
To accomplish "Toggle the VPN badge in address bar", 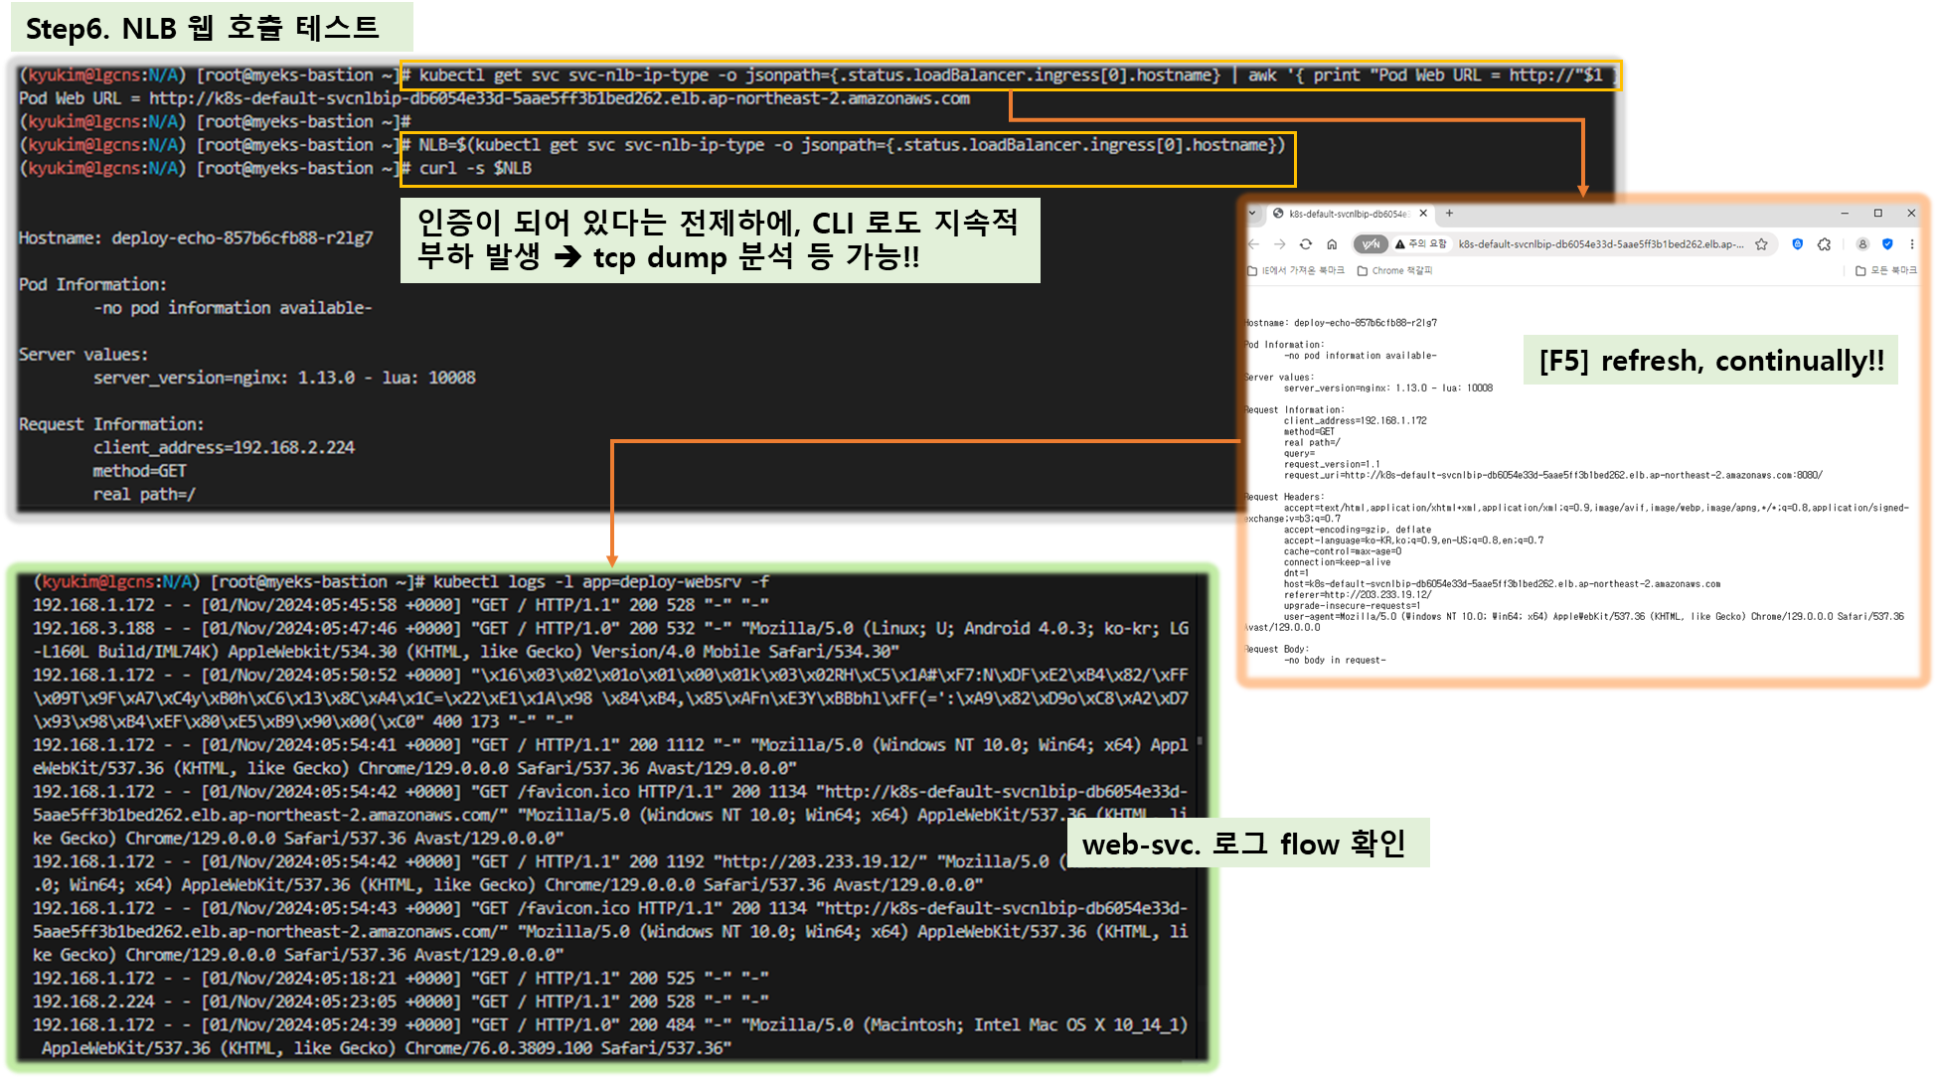I will (1372, 244).
